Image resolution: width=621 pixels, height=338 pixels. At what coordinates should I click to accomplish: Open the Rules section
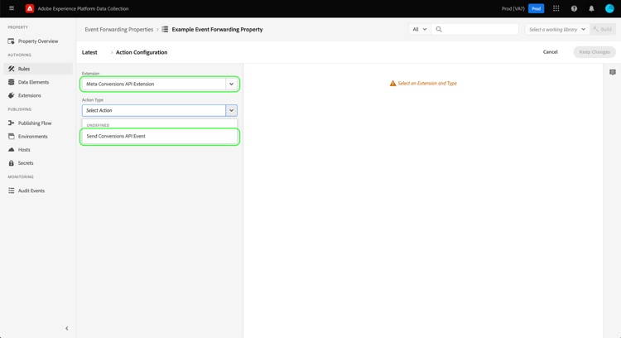pos(24,69)
